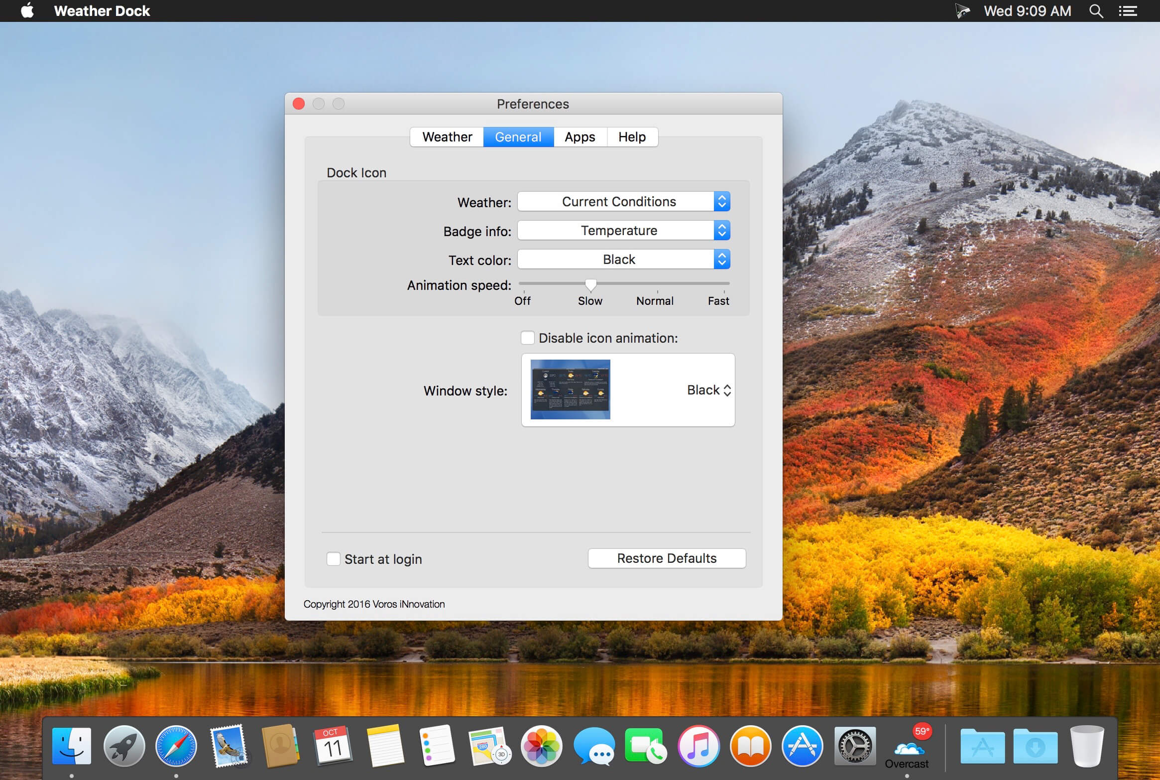Open the Messages app in dock

pos(594,746)
